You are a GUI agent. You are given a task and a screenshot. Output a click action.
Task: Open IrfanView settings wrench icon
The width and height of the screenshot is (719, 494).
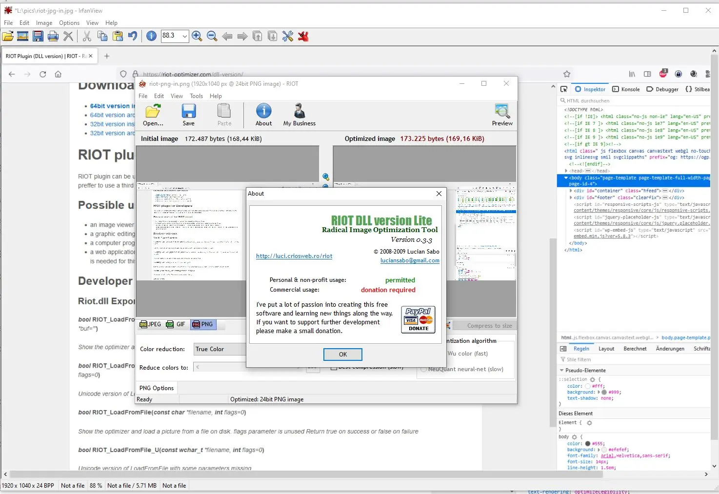coord(288,36)
